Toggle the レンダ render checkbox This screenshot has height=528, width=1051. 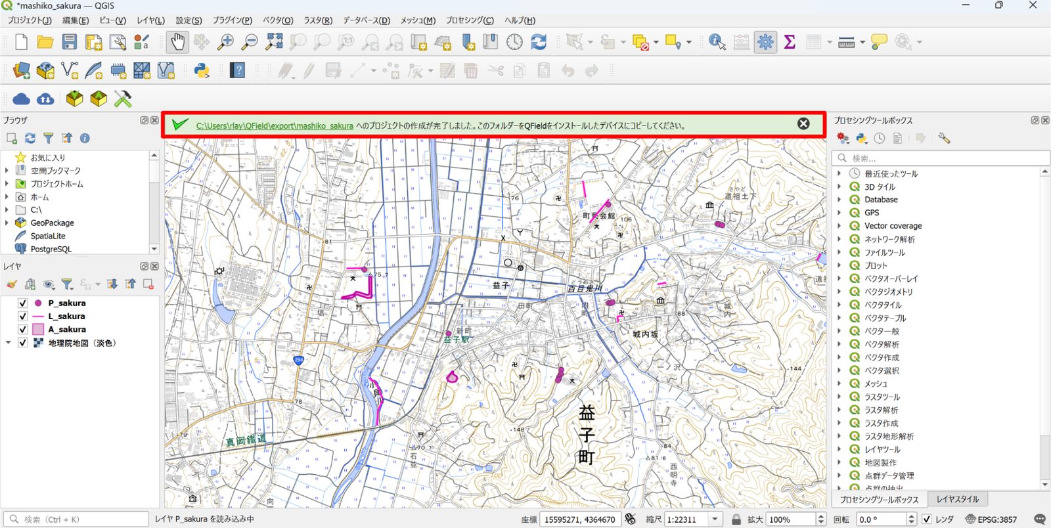point(927,519)
